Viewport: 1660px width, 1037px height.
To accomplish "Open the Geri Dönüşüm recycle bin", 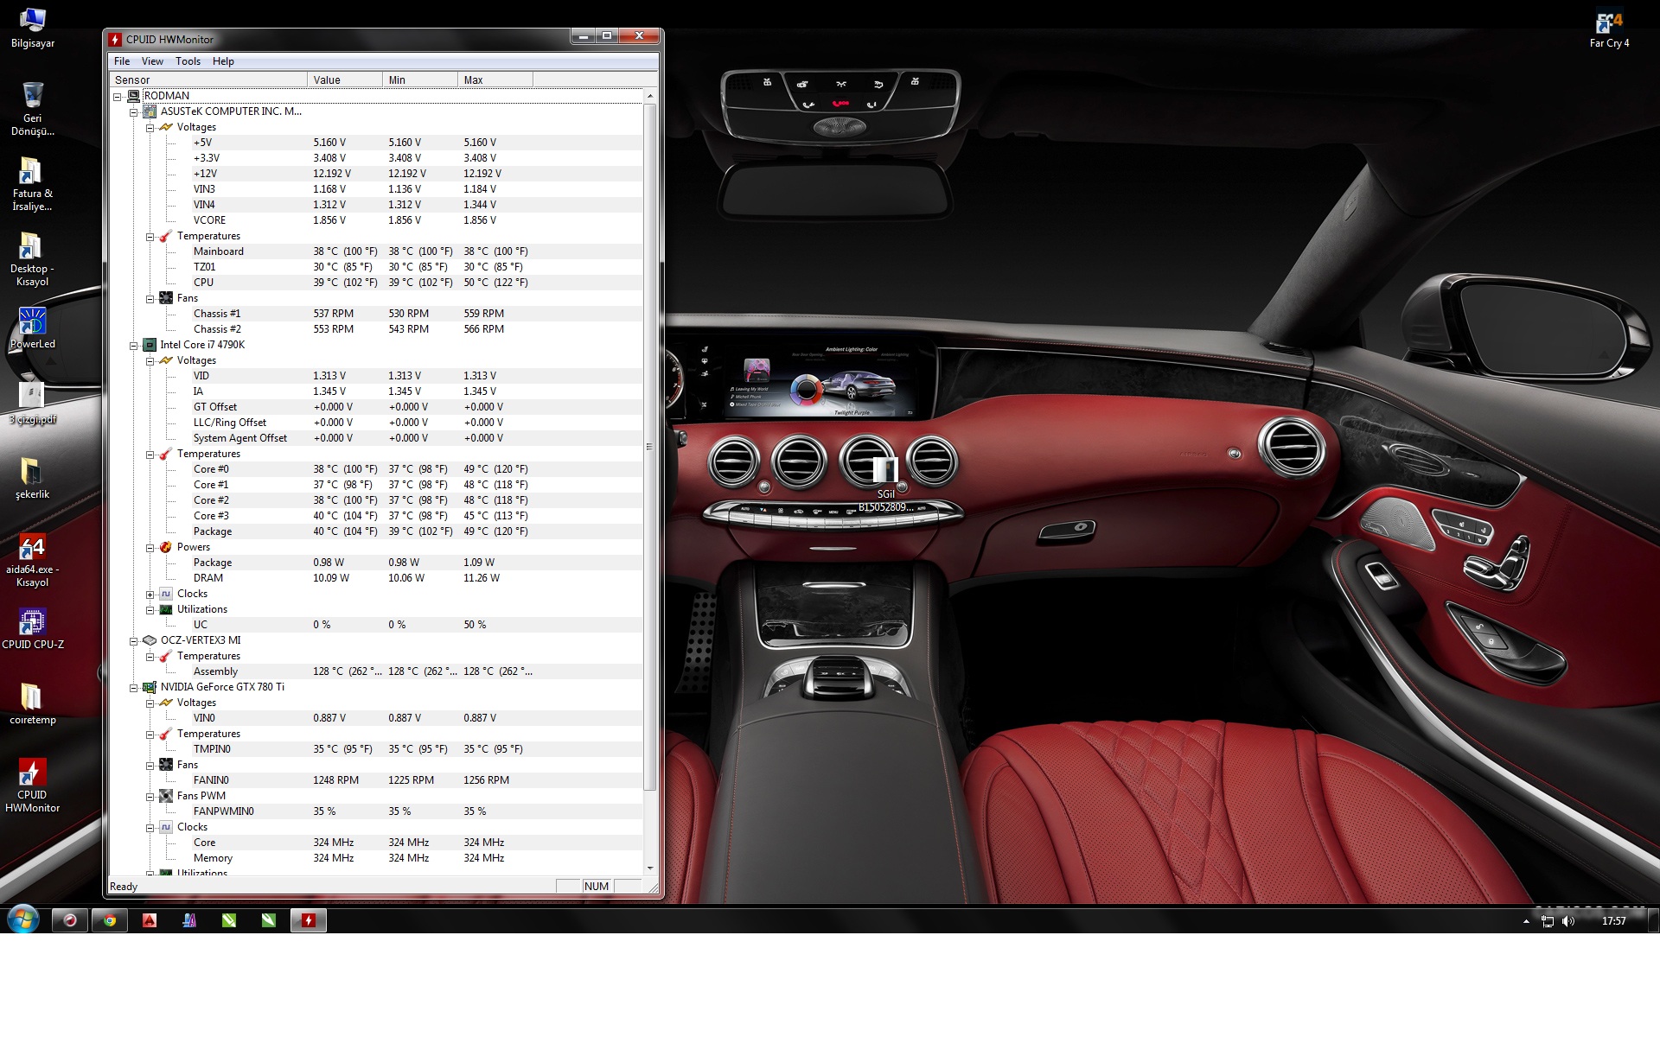I will pyautogui.click(x=32, y=96).
